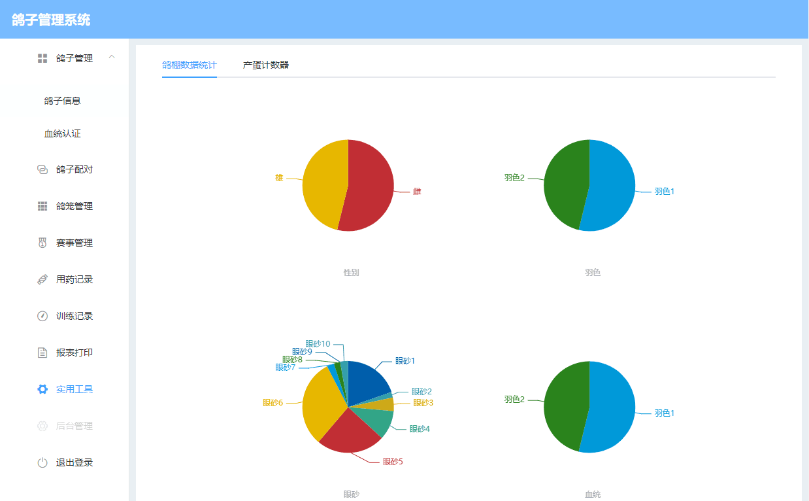Open the 鸽子信息 submenu item
Image resolution: width=809 pixels, height=501 pixels.
(63, 101)
